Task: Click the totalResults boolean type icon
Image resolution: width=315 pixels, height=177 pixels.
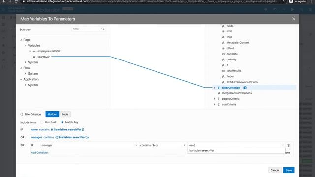Action: (x=223, y=71)
